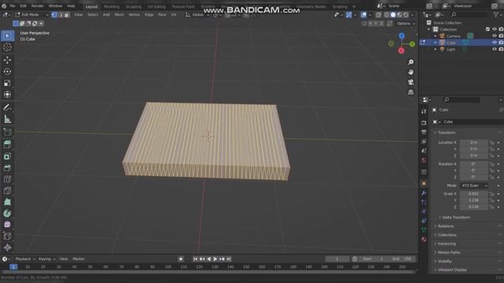Click the Play animation button
This screenshot has height=283, width=504.
click(215, 259)
